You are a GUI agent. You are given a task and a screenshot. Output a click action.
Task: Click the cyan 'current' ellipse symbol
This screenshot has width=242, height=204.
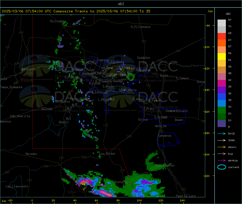222,167
